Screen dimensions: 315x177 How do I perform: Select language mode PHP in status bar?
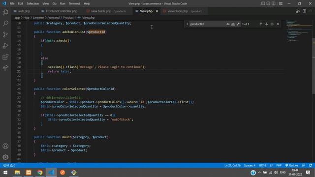pos(279,166)
